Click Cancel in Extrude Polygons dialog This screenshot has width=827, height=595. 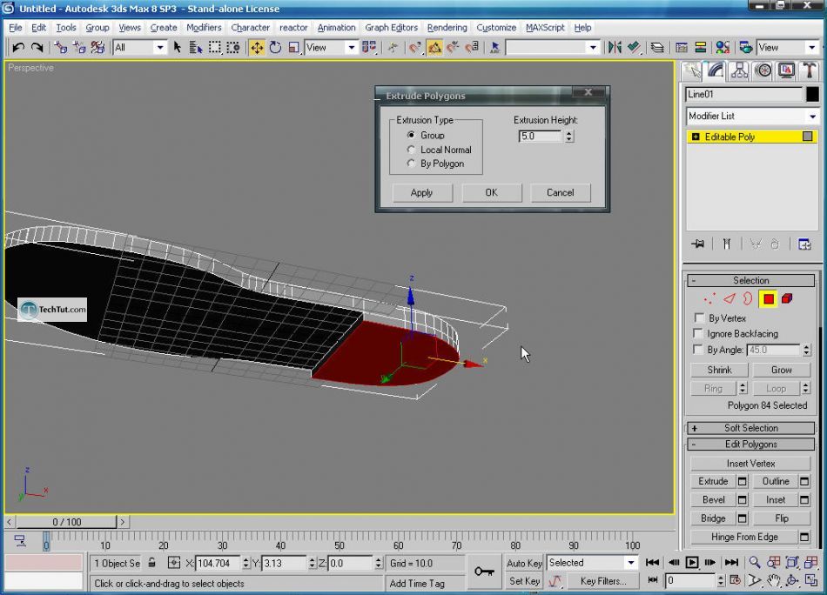[560, 193]
